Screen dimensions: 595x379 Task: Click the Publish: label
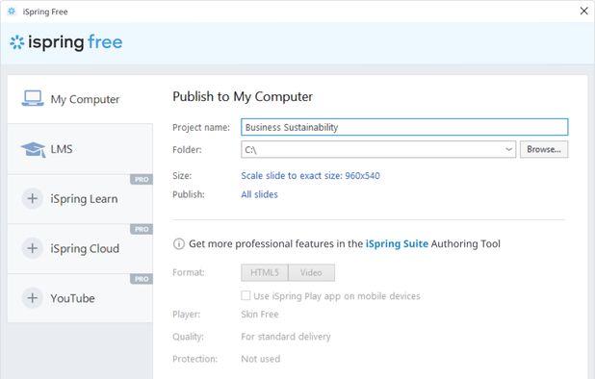(189, 194)
